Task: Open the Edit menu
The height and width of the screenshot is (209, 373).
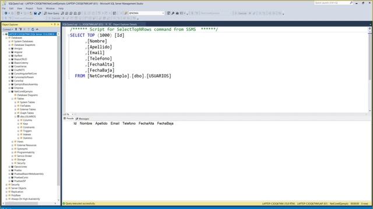Action: coord(11,8)
